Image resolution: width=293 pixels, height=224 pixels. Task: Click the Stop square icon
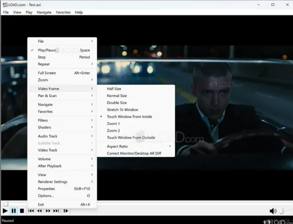pos(22,211)
